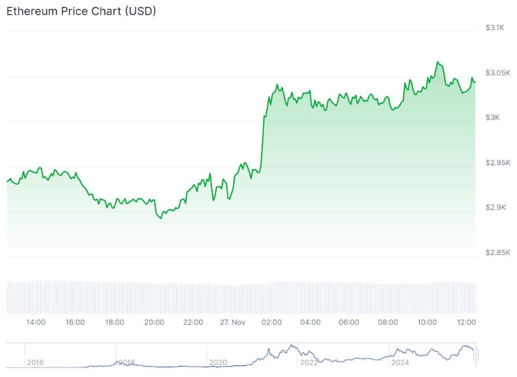This screenshot has height=377, width=517.
Task: Click the 2018 label in the navigator
Action: click(126, 362)
